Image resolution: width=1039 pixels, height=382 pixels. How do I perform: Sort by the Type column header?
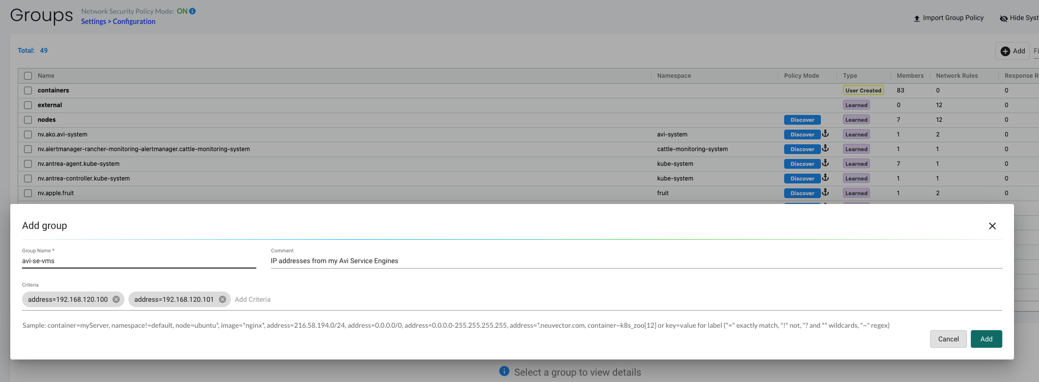pos(850,76)
